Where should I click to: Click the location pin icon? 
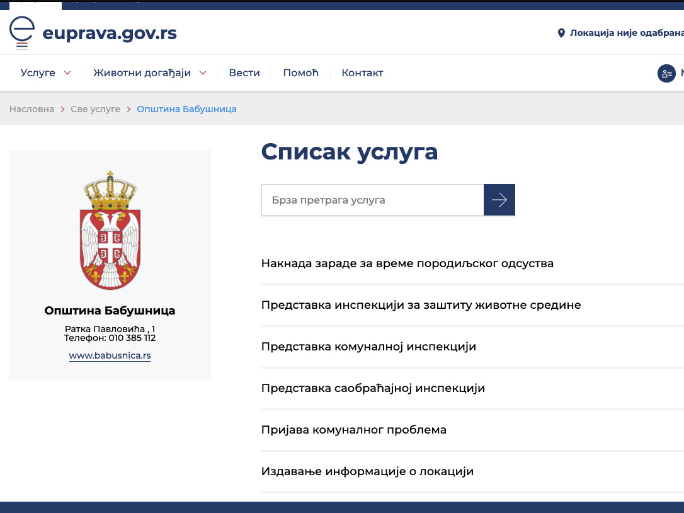pyautogui.click(x=561, y=33)
